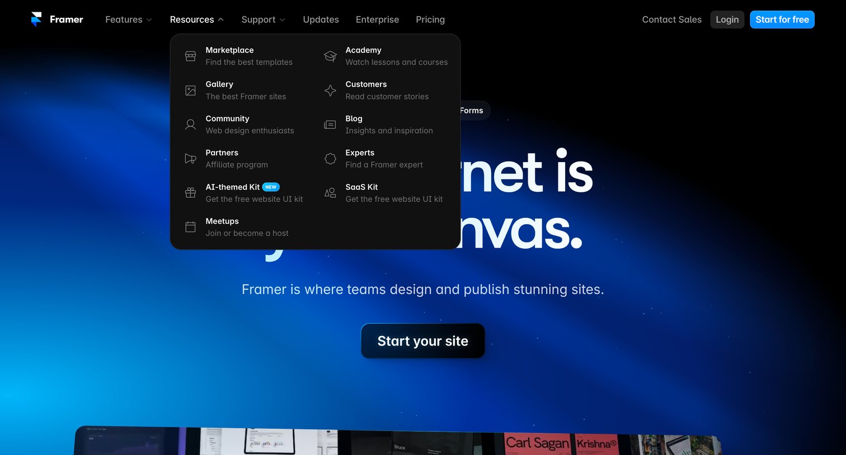Expand the Support dropdown chevron

(282, 20)
